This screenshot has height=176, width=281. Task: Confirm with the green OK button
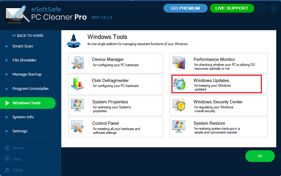pyautogui.click(x=260, y=156)
